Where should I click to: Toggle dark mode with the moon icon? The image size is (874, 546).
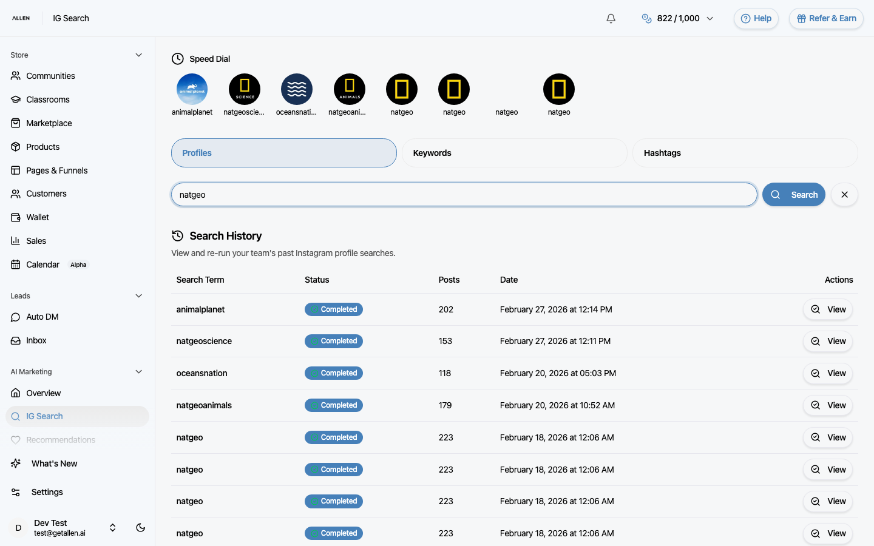[140, 528]
